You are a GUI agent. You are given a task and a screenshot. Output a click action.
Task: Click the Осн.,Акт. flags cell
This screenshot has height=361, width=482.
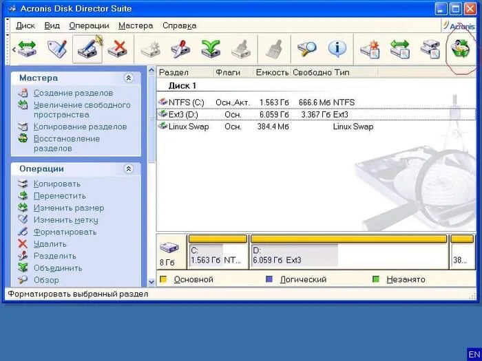coord(233,102)
